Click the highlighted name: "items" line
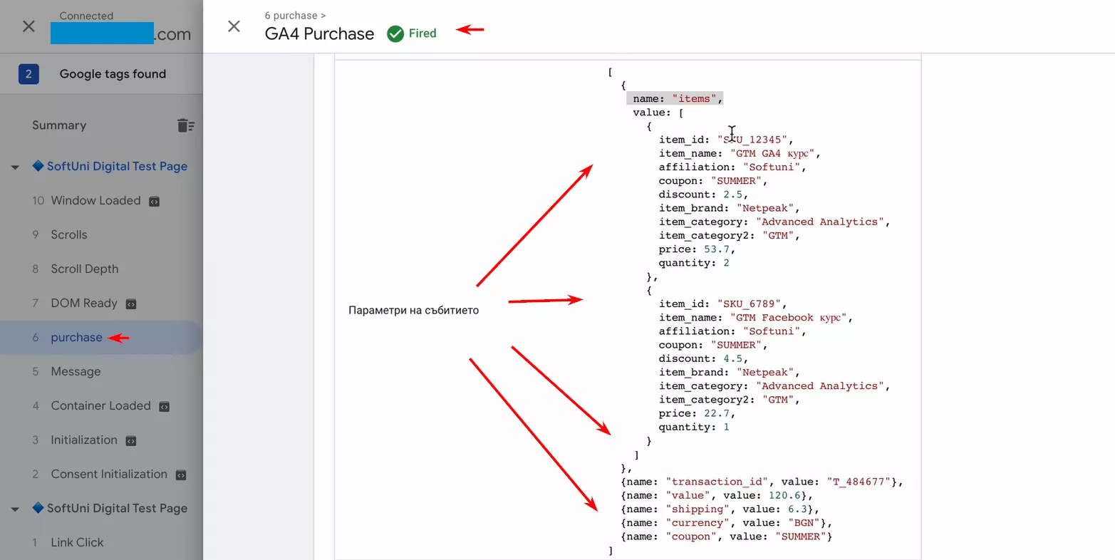 675,98
